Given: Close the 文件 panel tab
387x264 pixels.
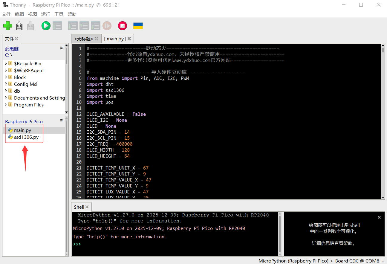Looking at the screenshot, I should (x=16, y=39).
